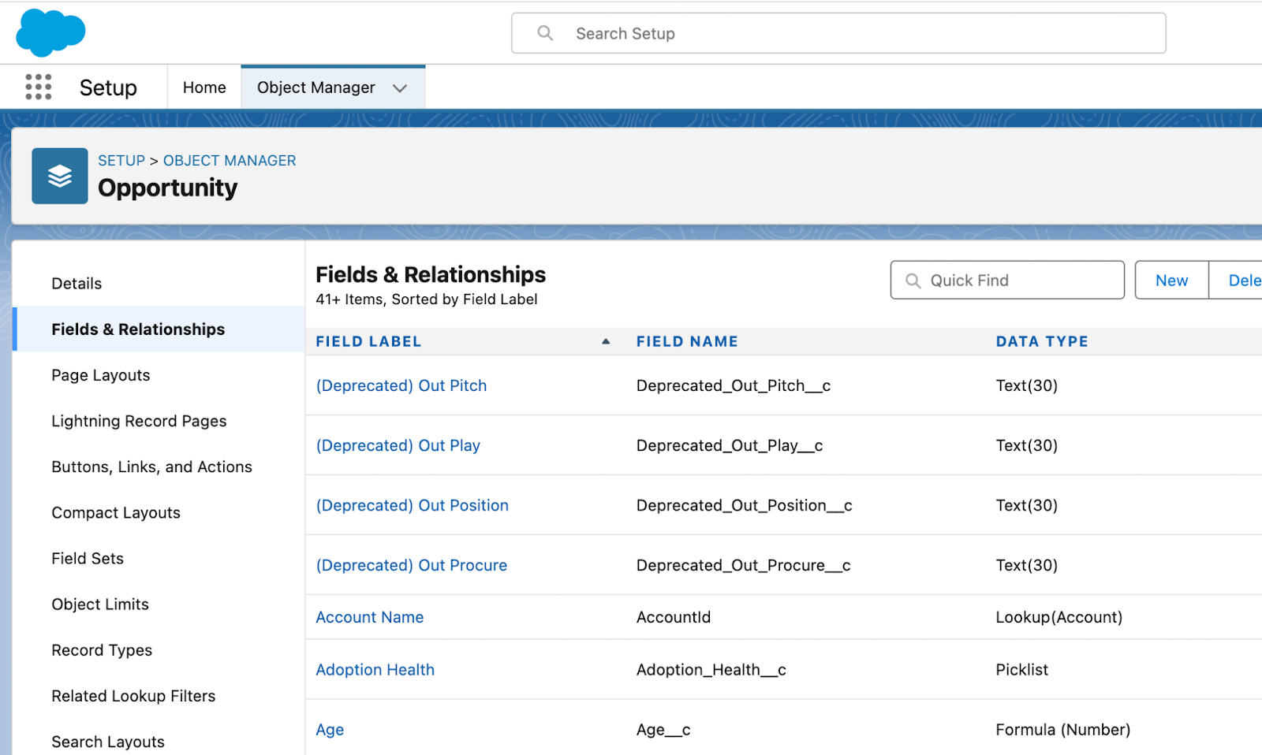Open the App Launcher waffle icon
Viewport: 1262px width, 755px height.
coord(38,87)
